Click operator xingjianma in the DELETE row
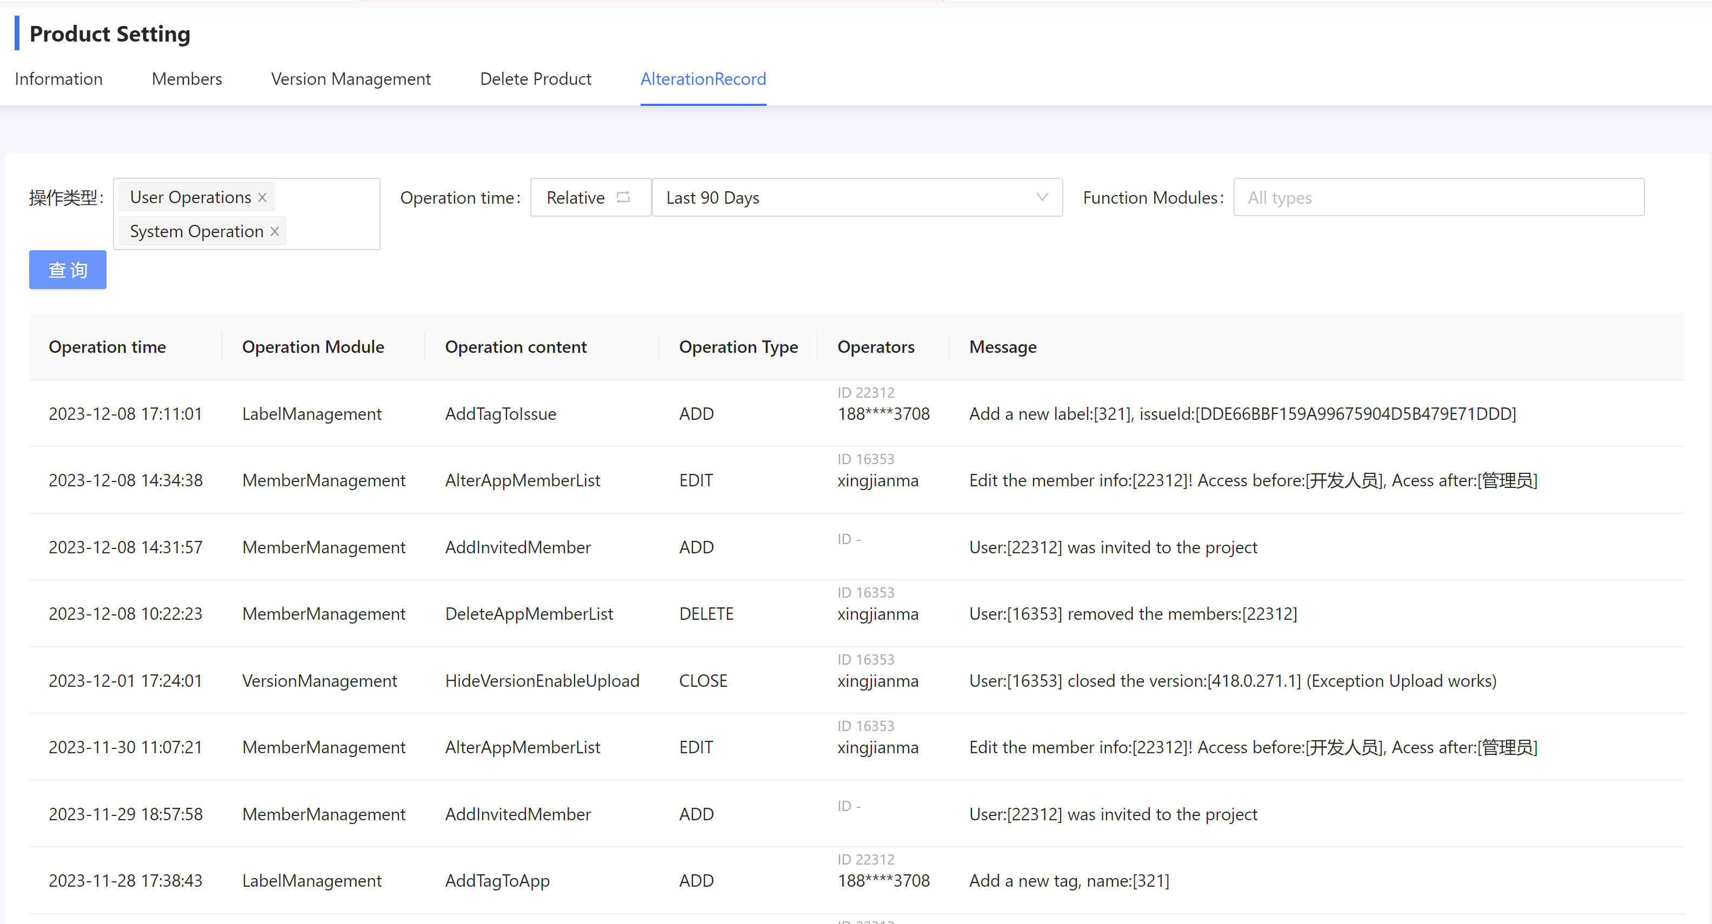Viewport: 1712px width, 924px height. point(878,614)
